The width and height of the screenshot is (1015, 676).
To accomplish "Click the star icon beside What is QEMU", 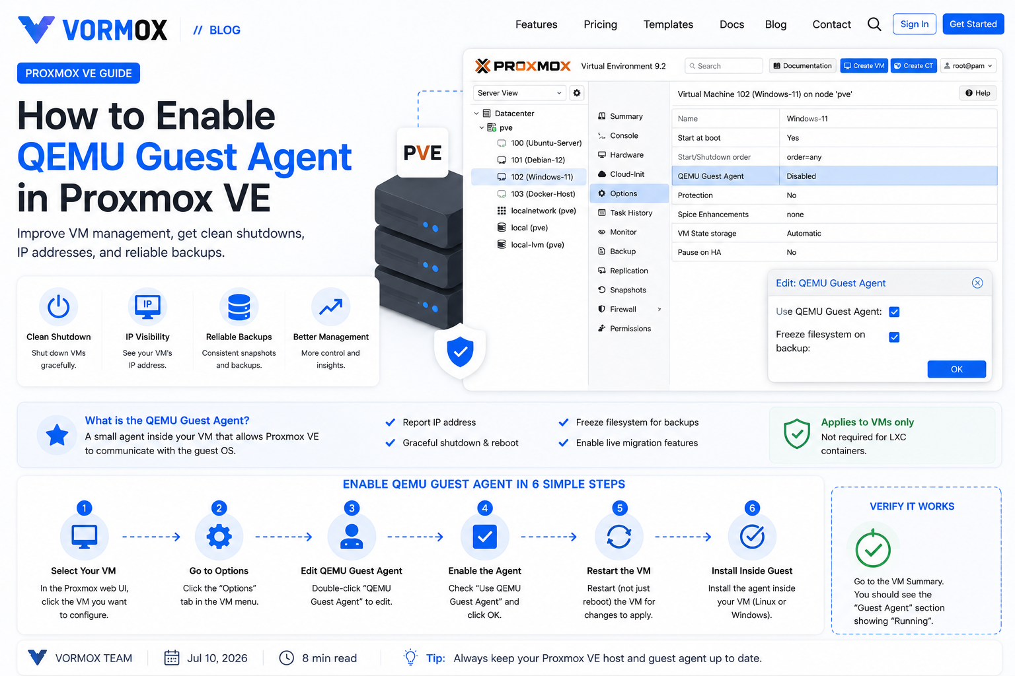I will pyautogui.click(x=57, y=435).
